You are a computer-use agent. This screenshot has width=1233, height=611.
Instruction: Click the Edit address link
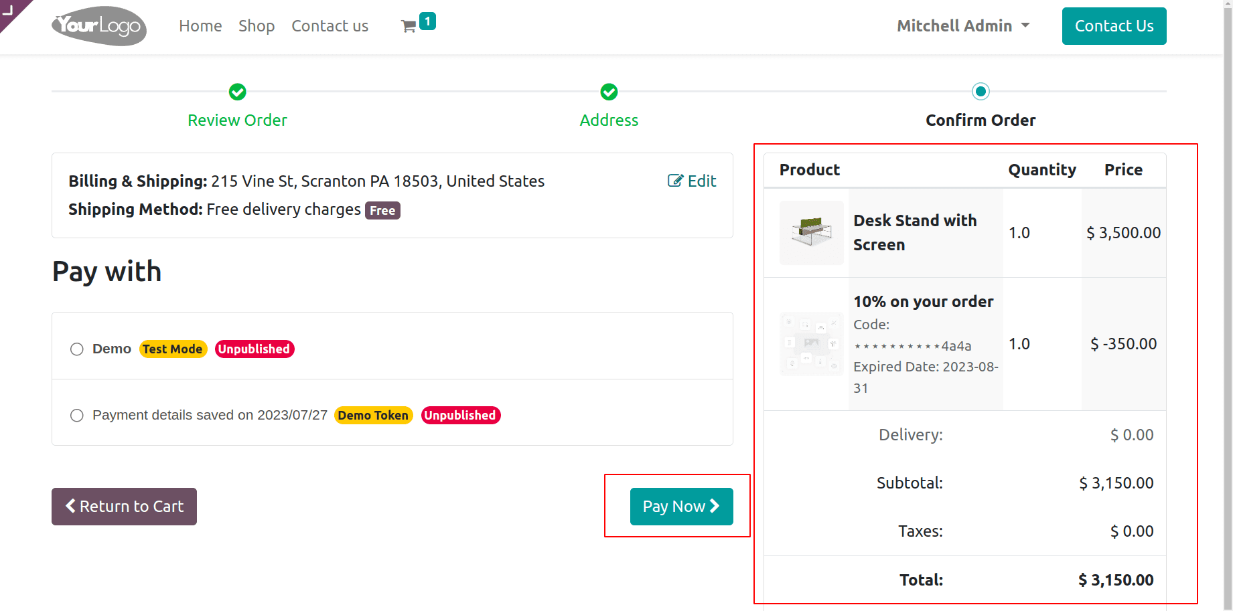[x=692, y=181]
